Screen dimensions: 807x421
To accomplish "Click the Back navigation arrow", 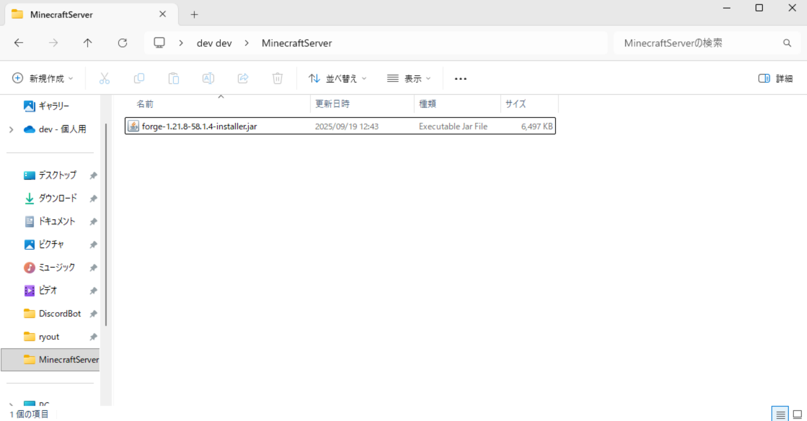I will pyautogui.click(x=19, y=43).
